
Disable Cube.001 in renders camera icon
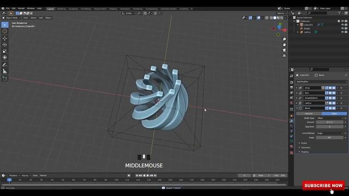(x=346, y=25)
